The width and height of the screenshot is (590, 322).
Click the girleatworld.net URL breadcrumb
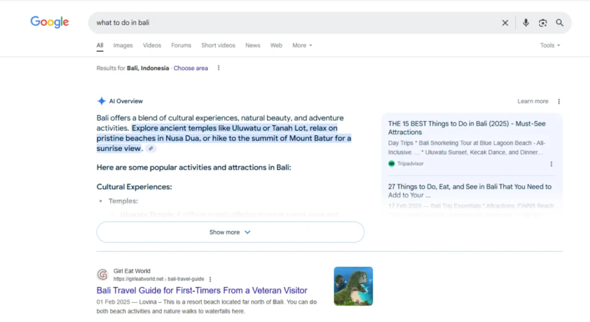click(x=158, y=279)
